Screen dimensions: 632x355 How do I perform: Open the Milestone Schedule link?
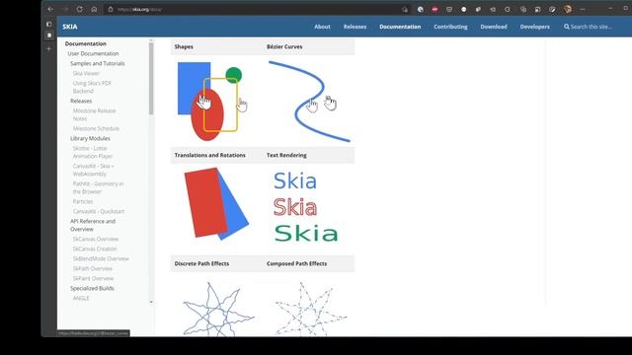96,128
